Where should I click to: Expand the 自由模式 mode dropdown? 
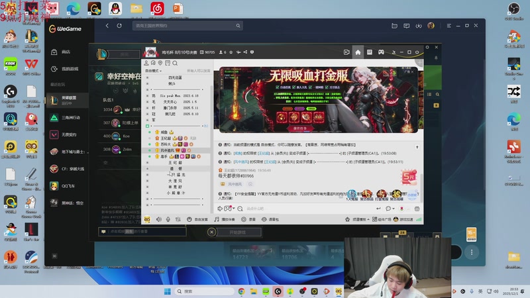point(153,71)
